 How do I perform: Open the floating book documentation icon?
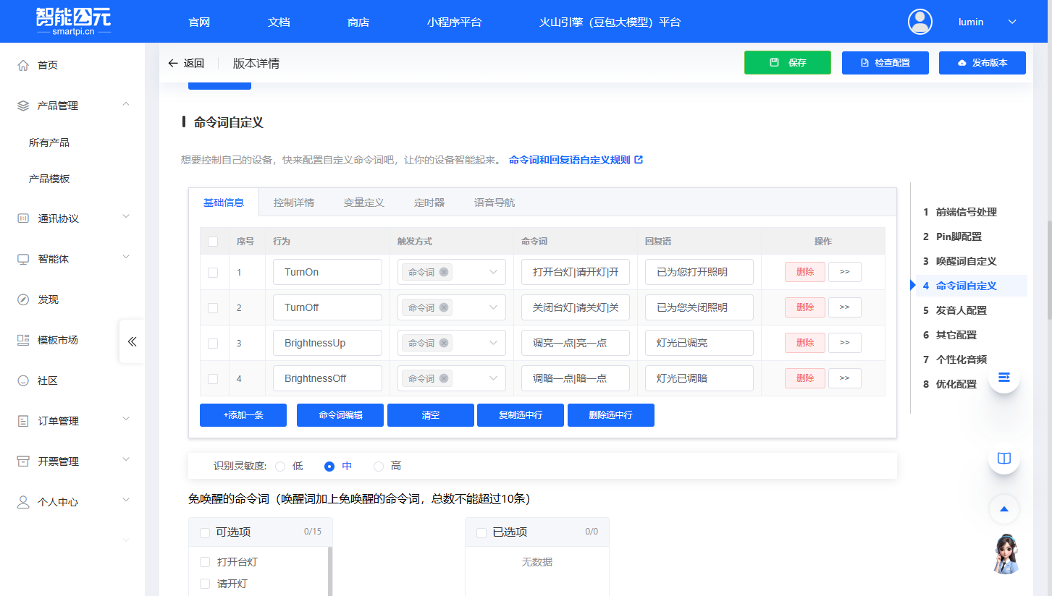(1003, 458)
